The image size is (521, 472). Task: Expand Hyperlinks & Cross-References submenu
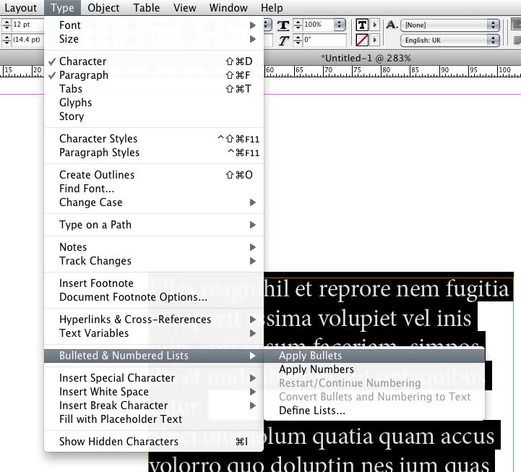point(154,319)
